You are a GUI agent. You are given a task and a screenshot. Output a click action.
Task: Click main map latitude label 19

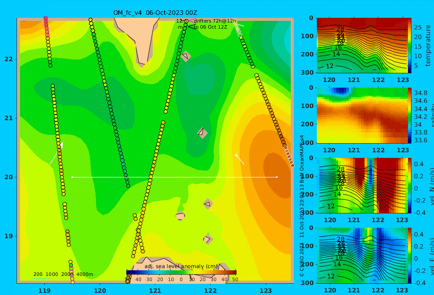pos(9,236)
